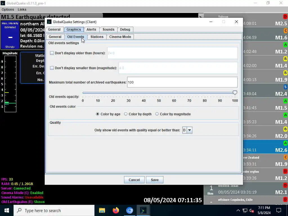Image resolution: width=288 pixels, height=216 pixels.
Task: Click the Server Connected status text
Action: click(x=16, y=188)
